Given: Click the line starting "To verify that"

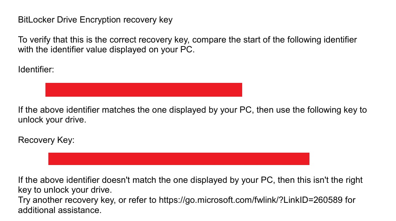Looking at the screenshot, I should tap(187, 40).
